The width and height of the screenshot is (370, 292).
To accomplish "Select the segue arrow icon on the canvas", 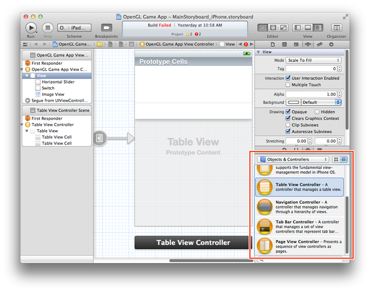I will coord(100,138).
